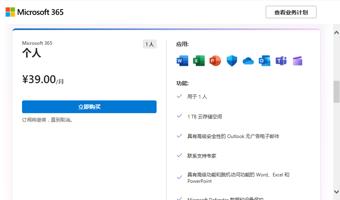Click the Microsoft four-color logo
Image resolution: width=340 pixels, height=200 pixels.
click(x=10, y=12)
